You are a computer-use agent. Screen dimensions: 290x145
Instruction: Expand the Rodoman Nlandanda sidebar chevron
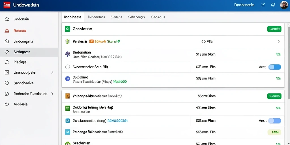[52, 94]
